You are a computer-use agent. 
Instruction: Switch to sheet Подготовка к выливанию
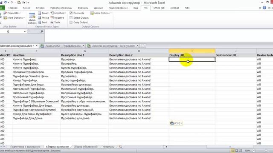click(x=25, y=147)
